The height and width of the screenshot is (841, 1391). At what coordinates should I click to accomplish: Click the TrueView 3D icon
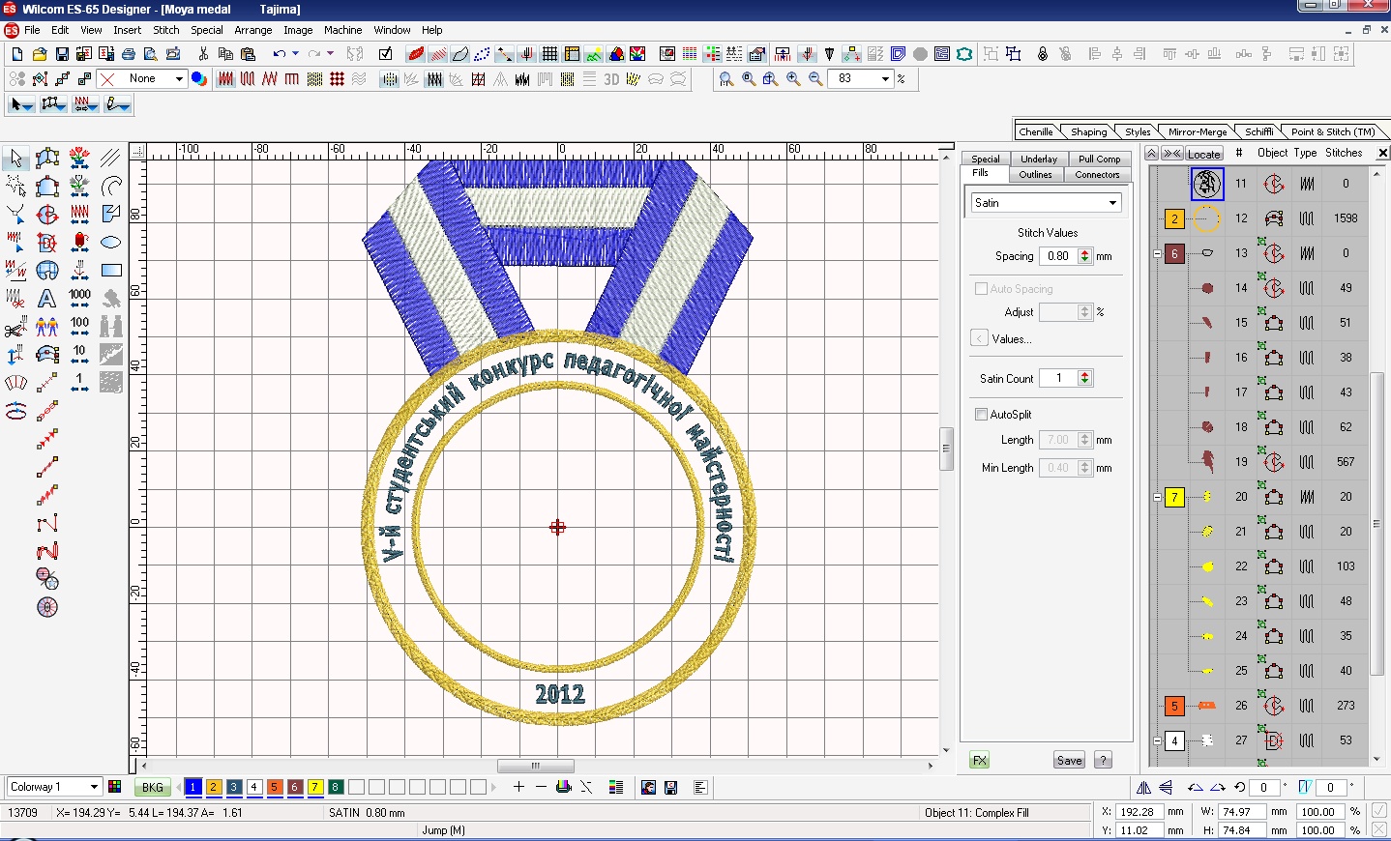point(611,79)
